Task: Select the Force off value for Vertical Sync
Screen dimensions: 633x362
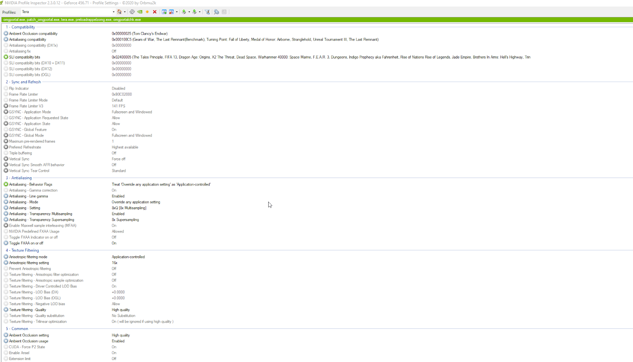Action: [x=118, y=159]
